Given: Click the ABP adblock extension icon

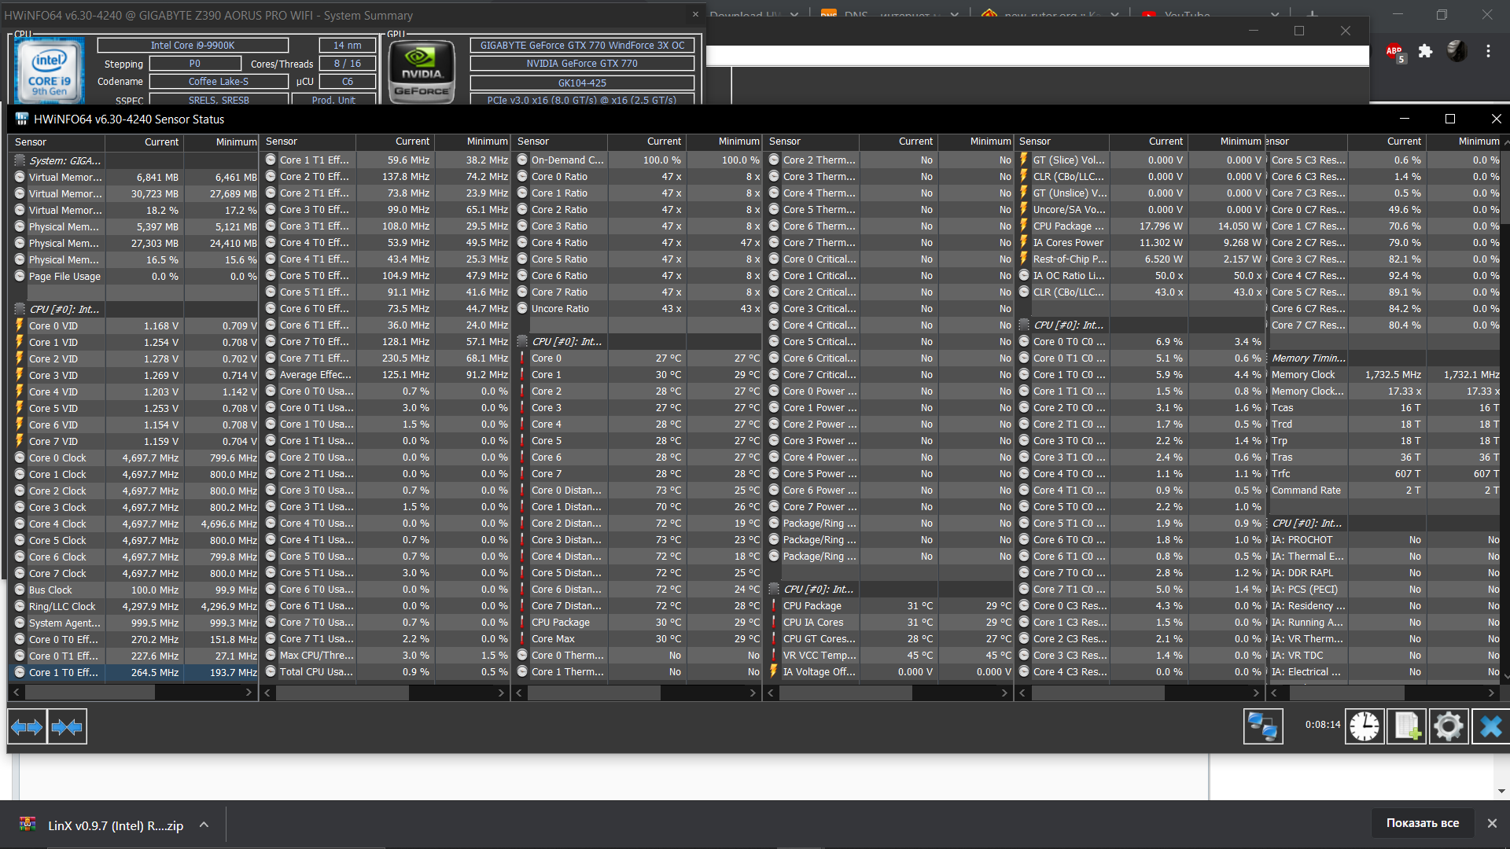Looking at the screenshot, I should coord(1394,52).
